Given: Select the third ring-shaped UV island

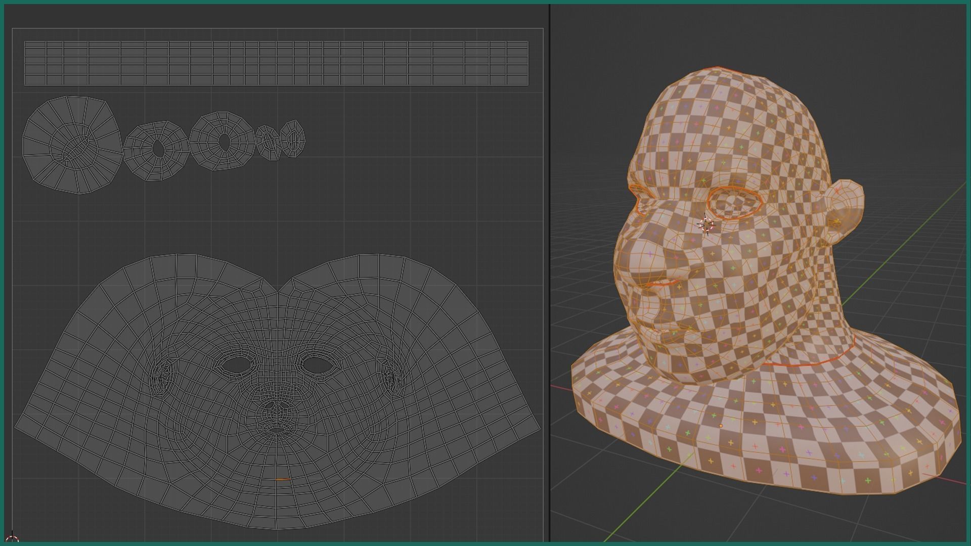Looking at the screenshot, I should click(x=222, y=141).
